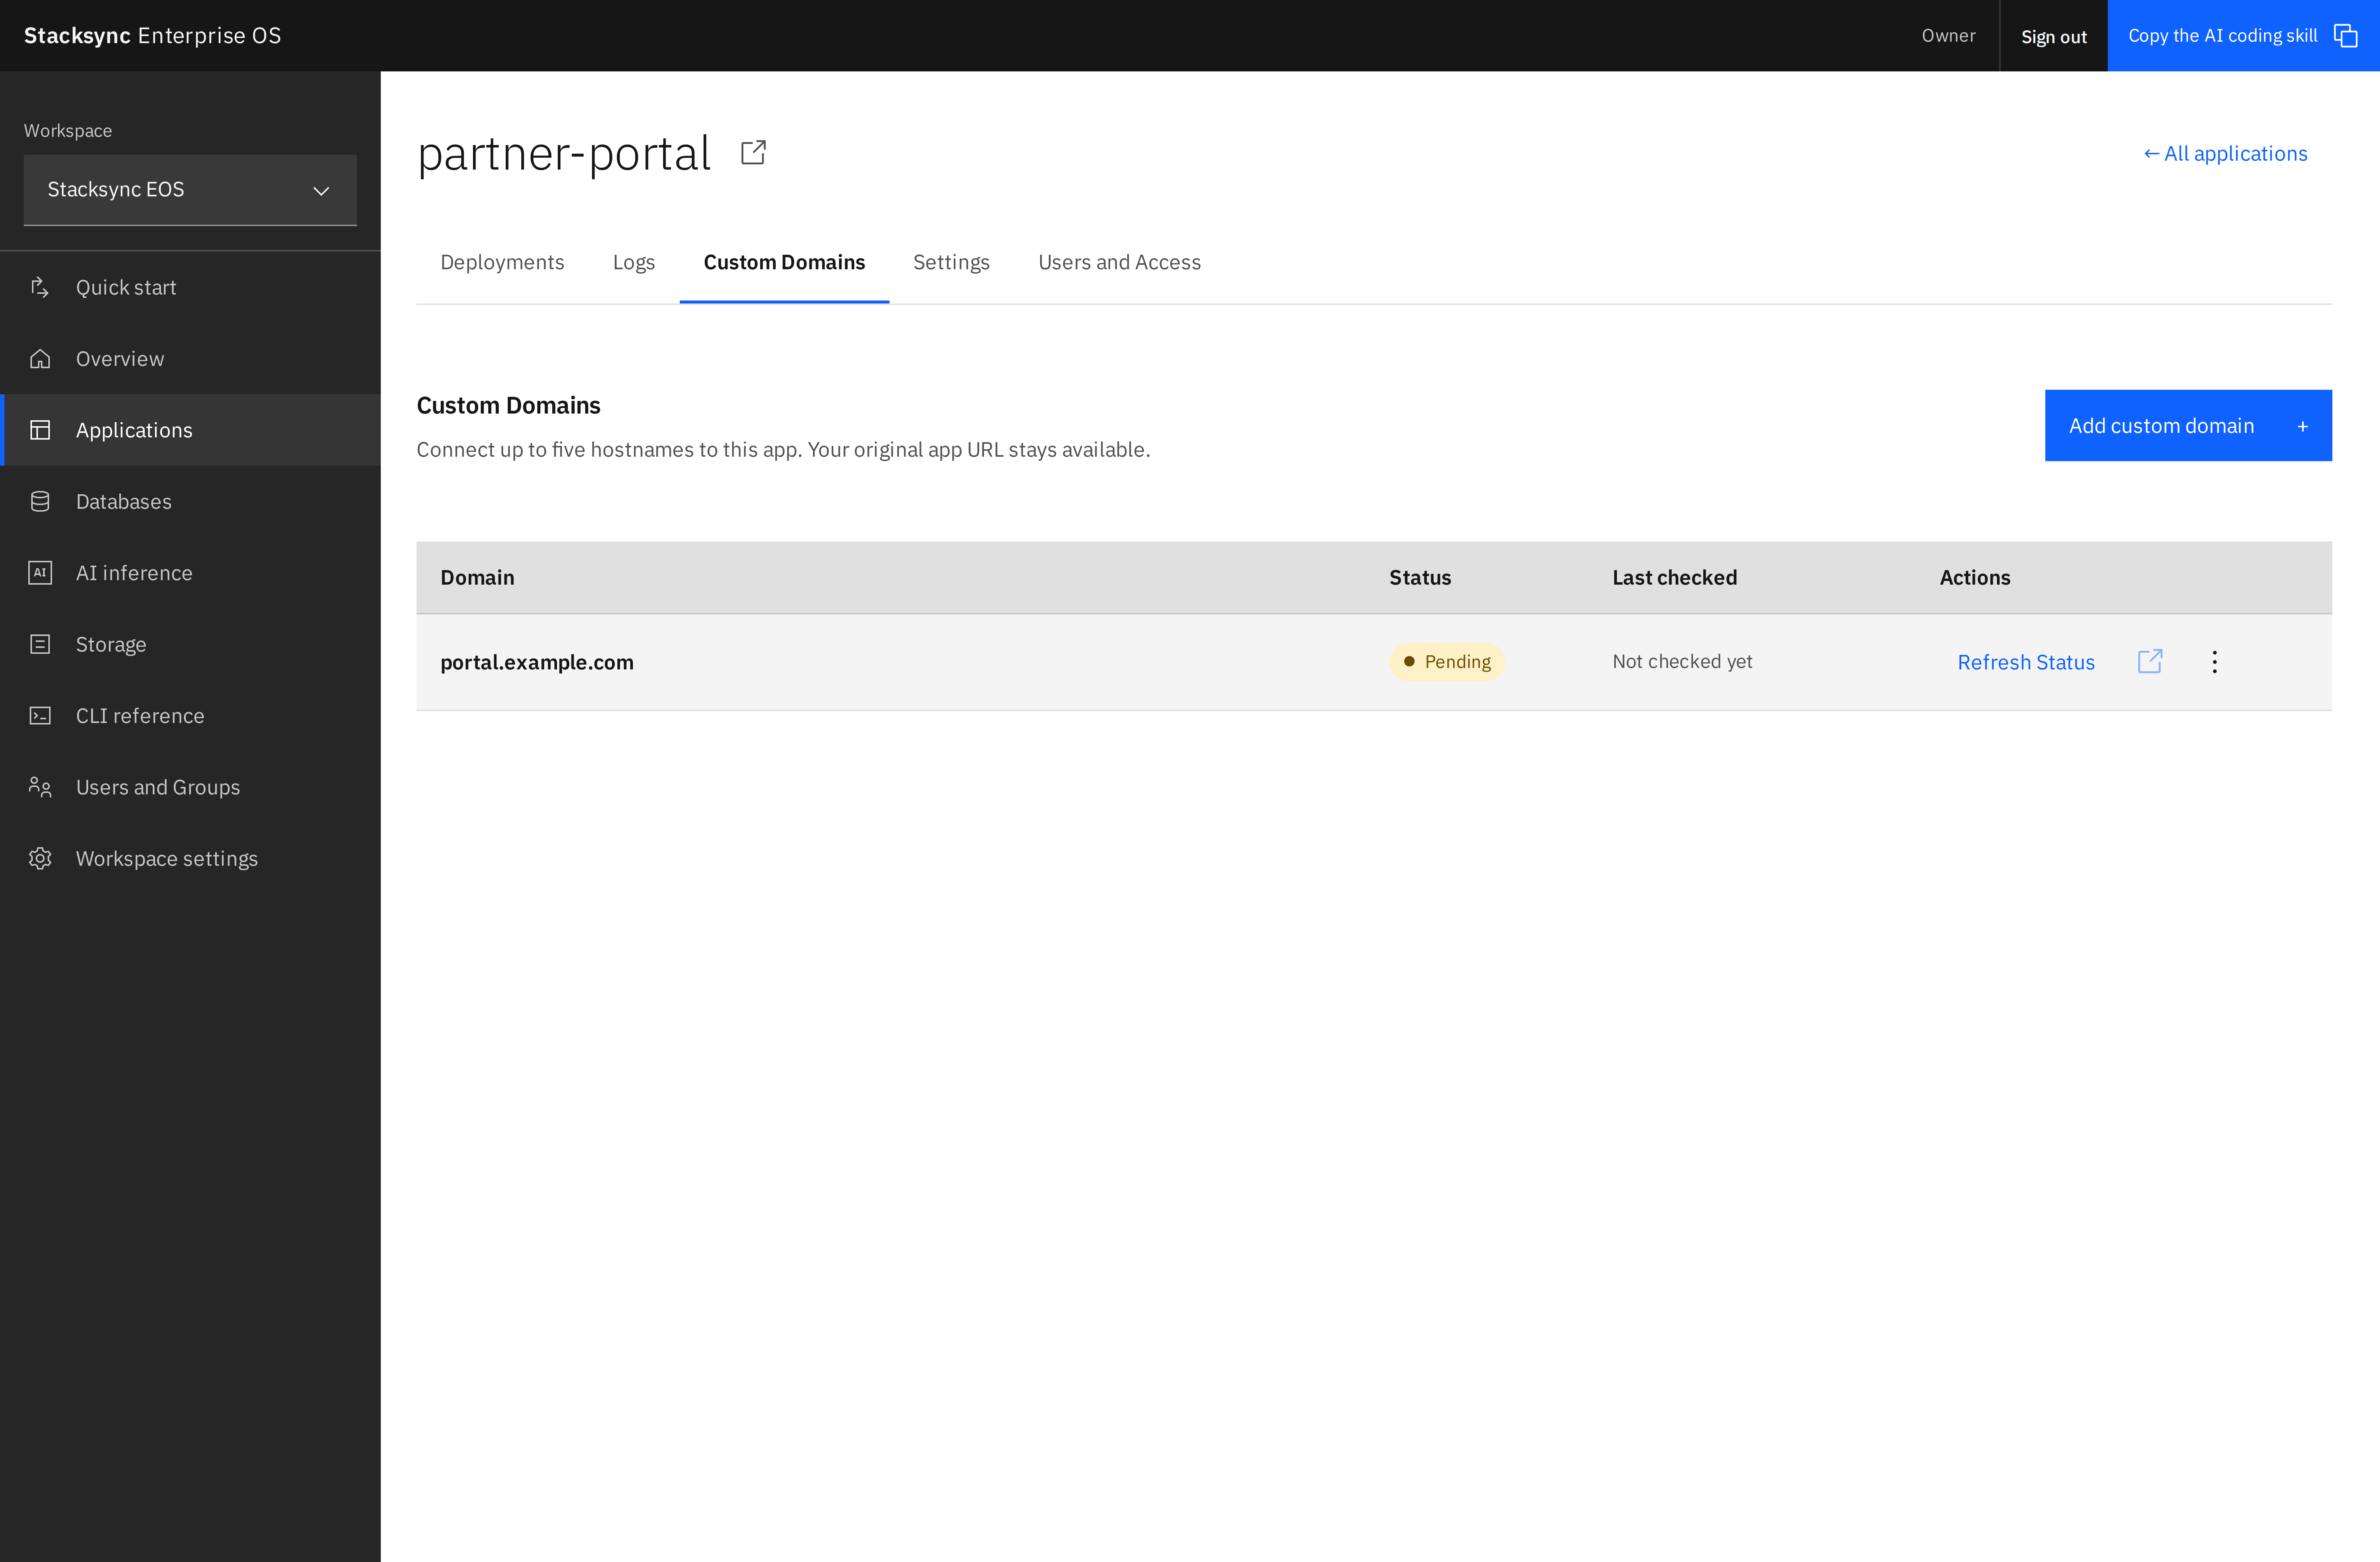Click the Sign out button

(2053, 36)
